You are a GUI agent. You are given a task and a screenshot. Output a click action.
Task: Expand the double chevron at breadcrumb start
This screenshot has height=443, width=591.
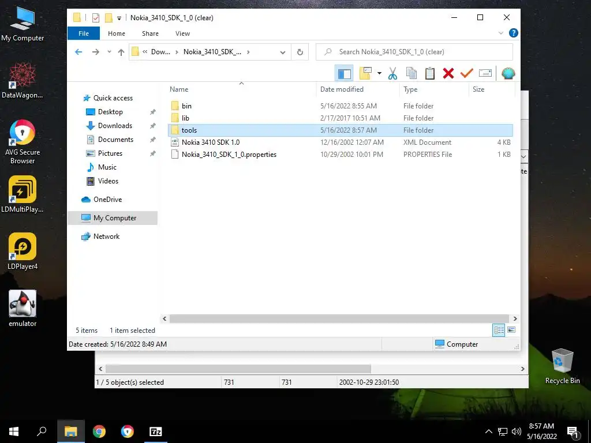coord(145,52)
